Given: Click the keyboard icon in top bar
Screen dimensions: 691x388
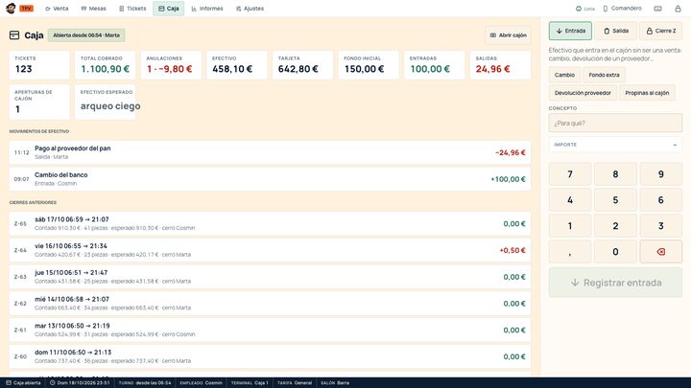Looking at the screenshot, I should pos(657,9).
